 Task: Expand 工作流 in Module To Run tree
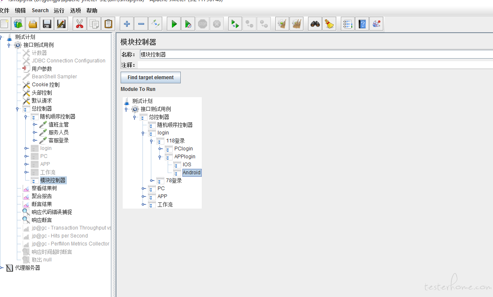click(143, 204)
